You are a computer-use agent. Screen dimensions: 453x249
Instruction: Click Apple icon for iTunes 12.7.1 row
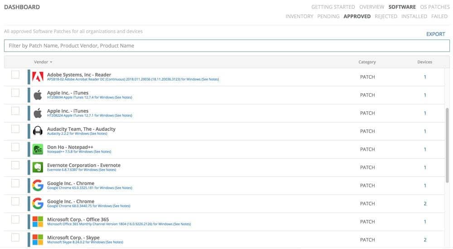click(38, 113)
